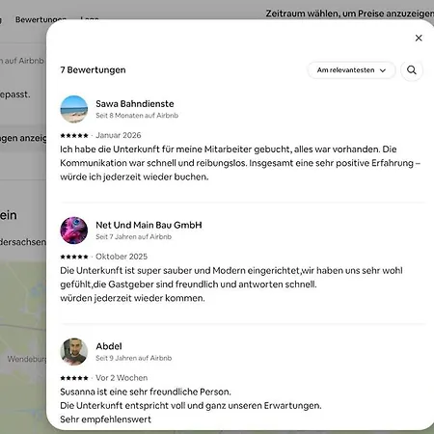Close the reviews dialog with the X icon
434x434 pixels.
pos(419,38)
